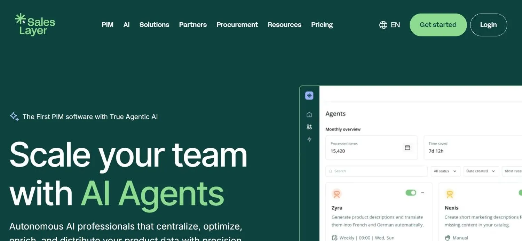Click the agents grid icon in sidebar
This screenshot has width=522, height=241.
tap(309, 127)
